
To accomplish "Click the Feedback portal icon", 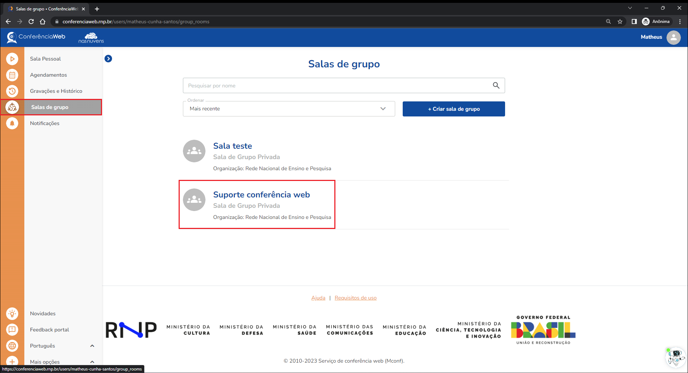I will (12, 330).
